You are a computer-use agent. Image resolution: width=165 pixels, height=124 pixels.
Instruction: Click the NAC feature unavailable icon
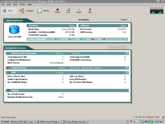[104, 39]
